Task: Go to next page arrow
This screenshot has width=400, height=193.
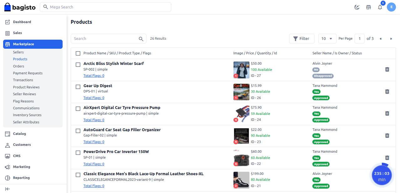Action: click(x=391, y=39)
